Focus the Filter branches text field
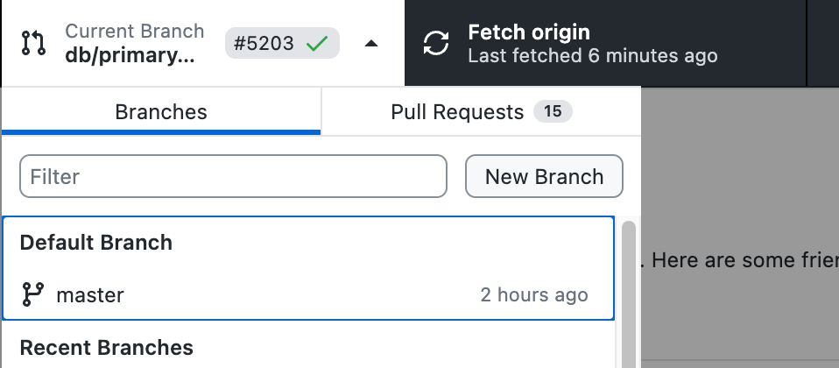This screenshot has width=839, height=368. click(x=233, y=177)
